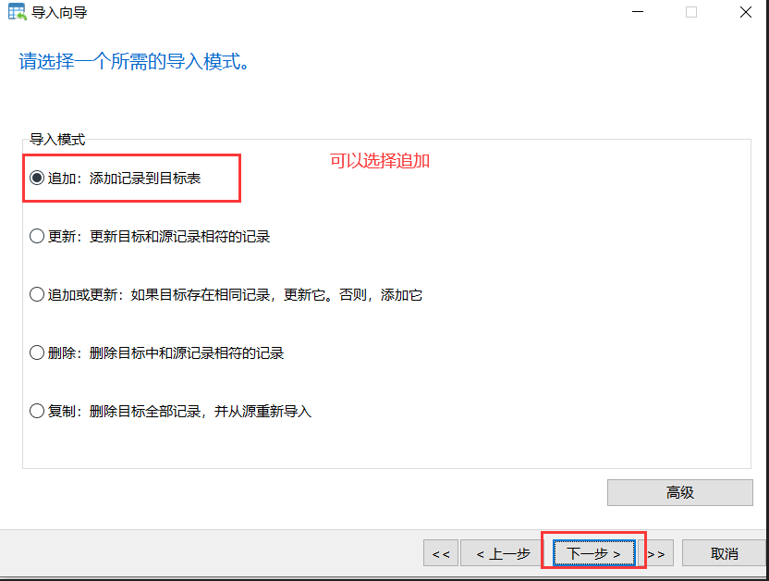Proceed with the 下一步 next button
This screenshot has width=769, height=581.
(x=592, y=551)
